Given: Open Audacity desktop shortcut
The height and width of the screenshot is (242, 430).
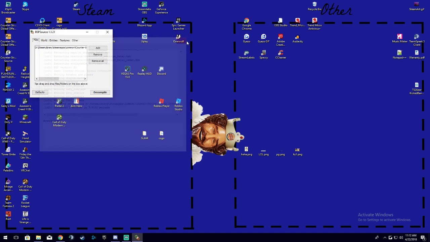Looking at the screenshot, I should pyautogui.click(x=297, y=39).
